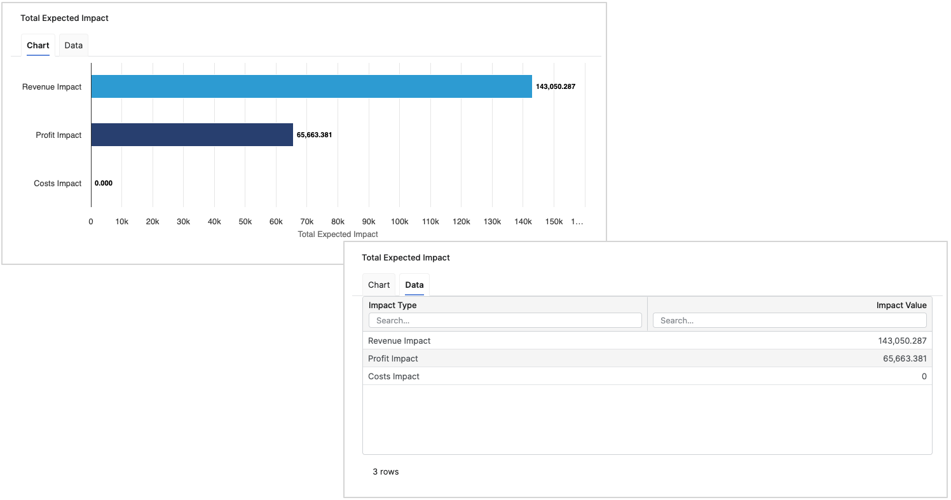Open the Chart tab in the table panel
Viewport: 951px width, 500px height.
click(x=379, y=285)
